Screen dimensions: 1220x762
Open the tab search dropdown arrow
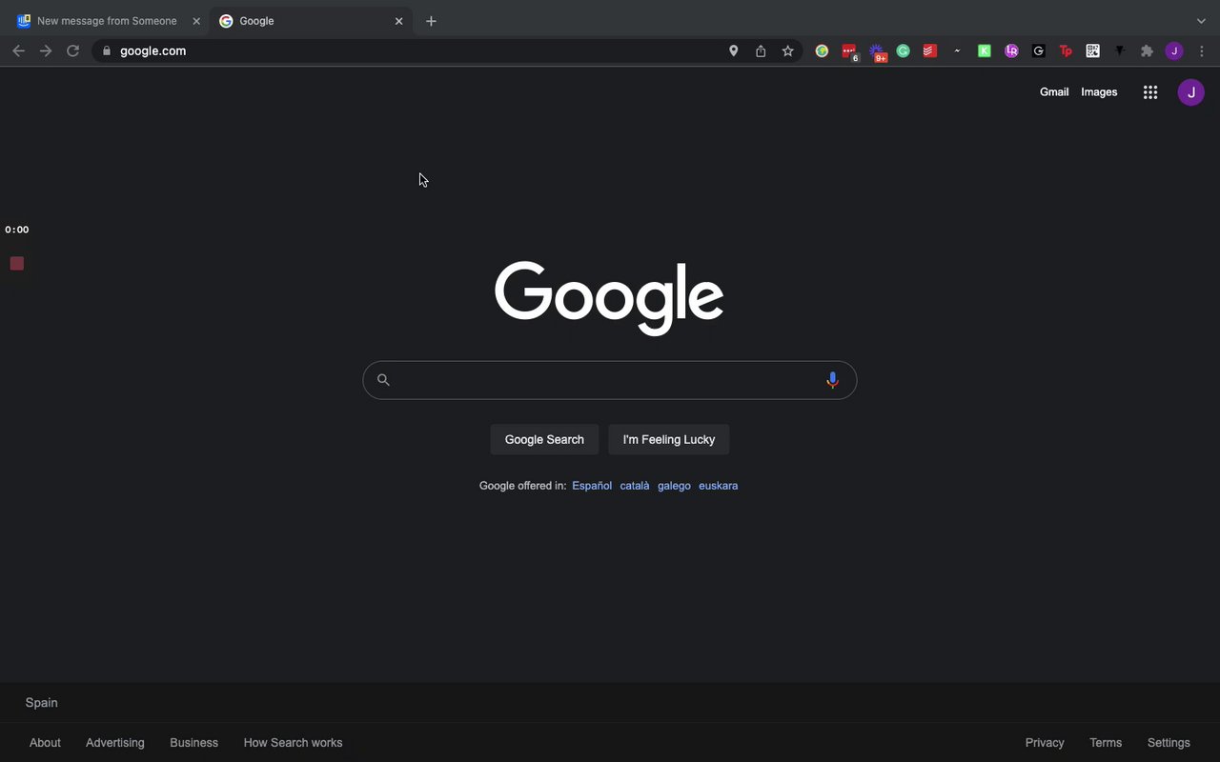point(1201,21)
